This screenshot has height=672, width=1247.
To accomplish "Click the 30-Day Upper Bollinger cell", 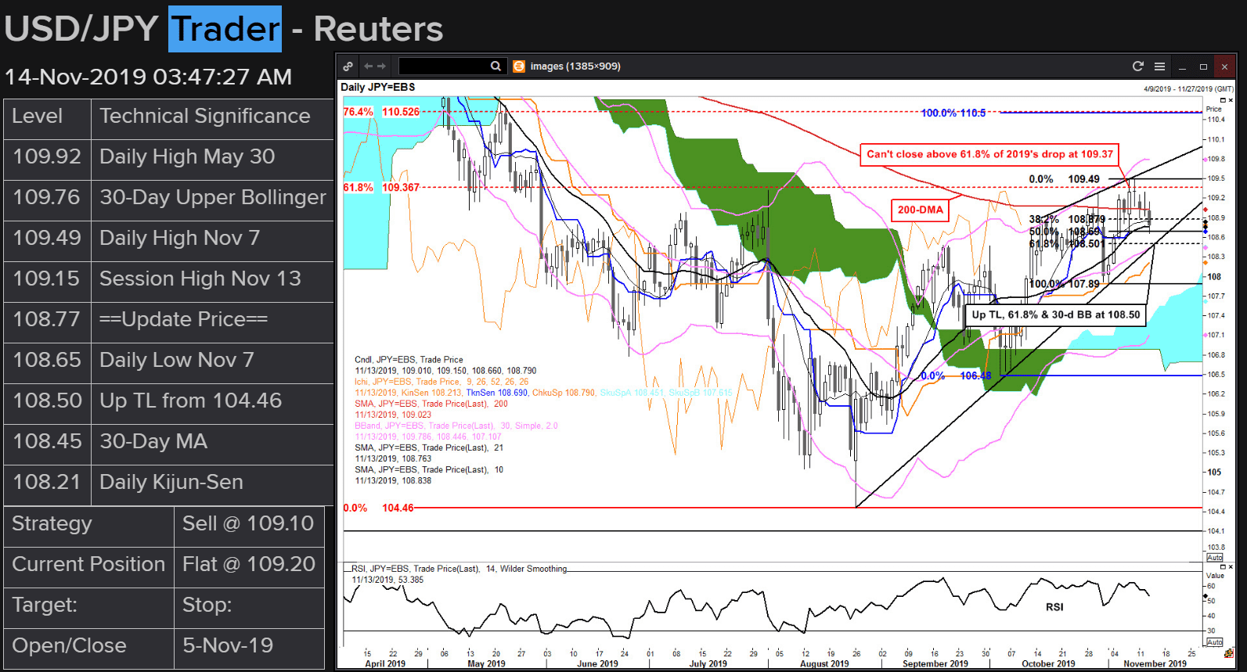I will click(212, 200).
